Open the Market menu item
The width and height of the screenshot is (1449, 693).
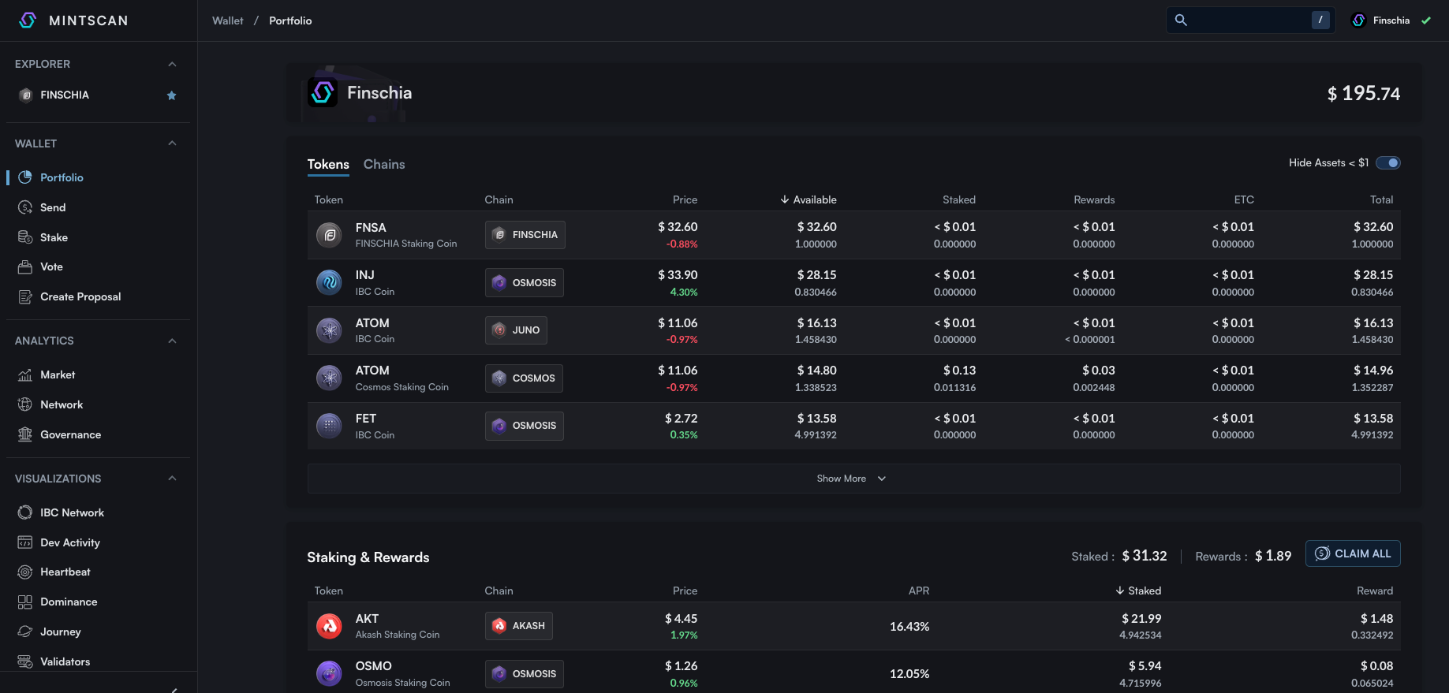coord(58,374)
